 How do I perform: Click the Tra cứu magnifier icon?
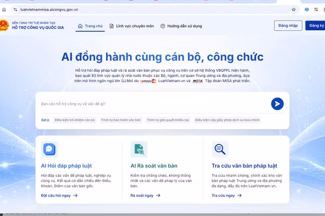pyautogui.click(x=220, y=149)
